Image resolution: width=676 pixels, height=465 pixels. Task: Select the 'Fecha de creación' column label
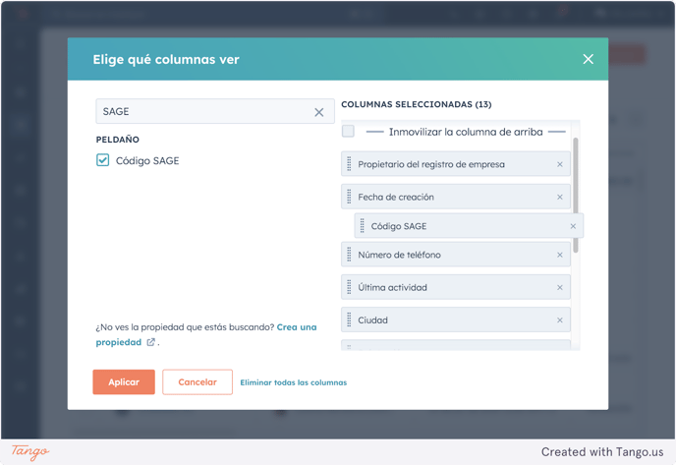click(x=396, y=198)
